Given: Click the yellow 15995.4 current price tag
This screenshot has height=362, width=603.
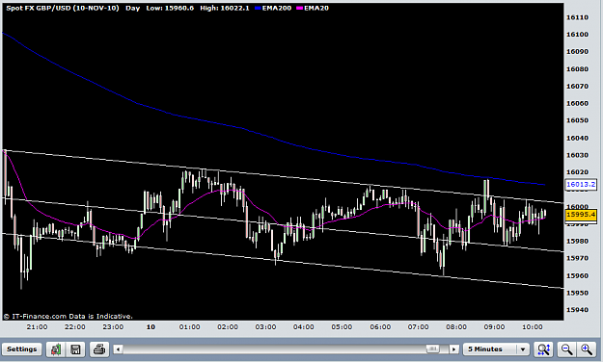Looking at the screenshot, I should 581,214.
